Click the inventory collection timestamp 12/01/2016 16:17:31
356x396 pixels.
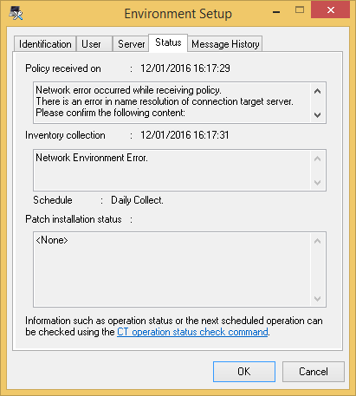pyautogui.click(x=184, y=135)
